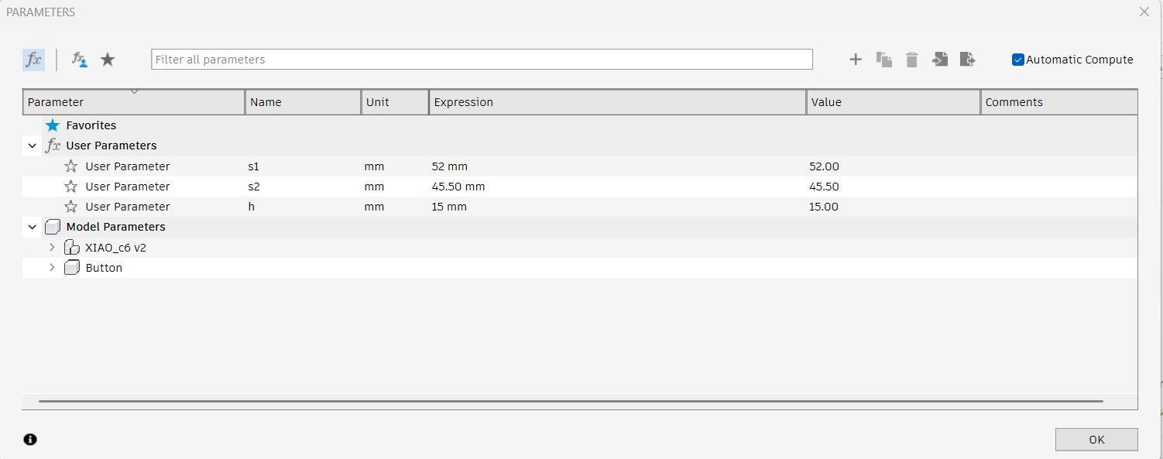Click the Expression column header
1163x459 pixels.
point(617,102)
